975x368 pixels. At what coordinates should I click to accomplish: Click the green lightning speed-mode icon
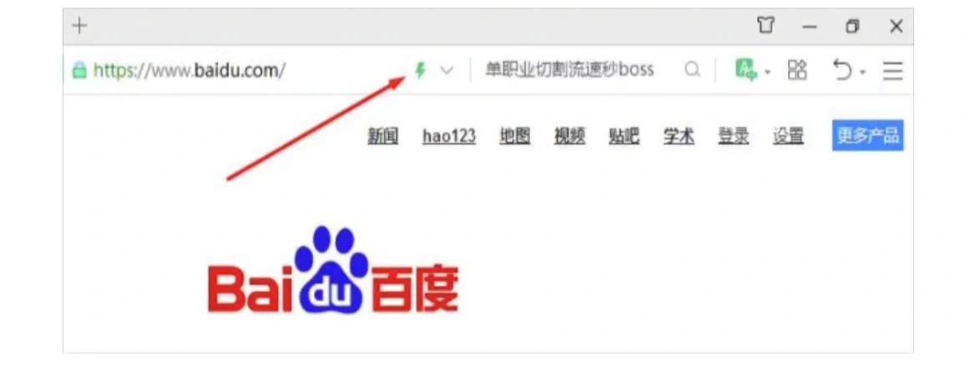(421, 70)
